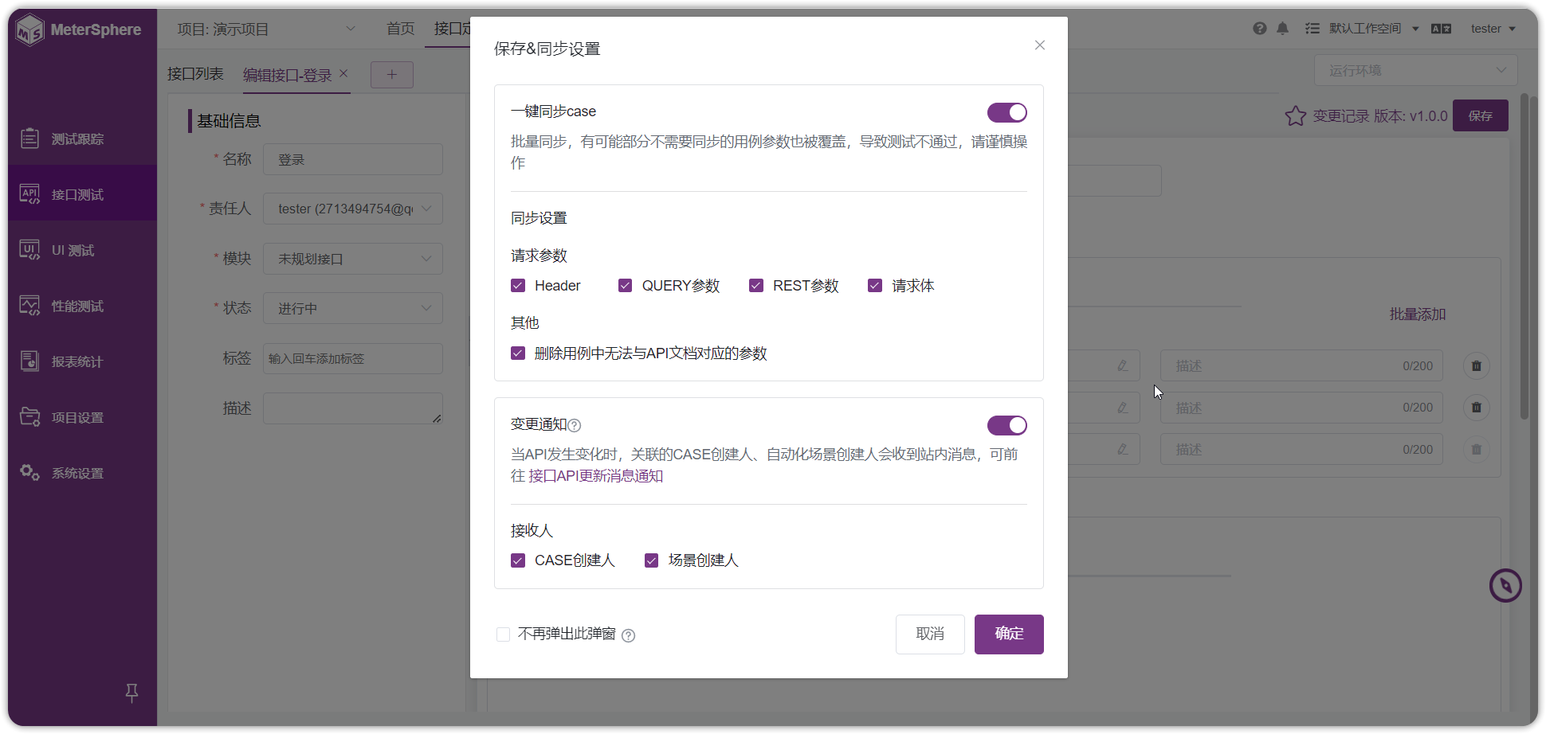Open the tester user menu
Screen dimensions: 1546x734
pos(1493,29)
